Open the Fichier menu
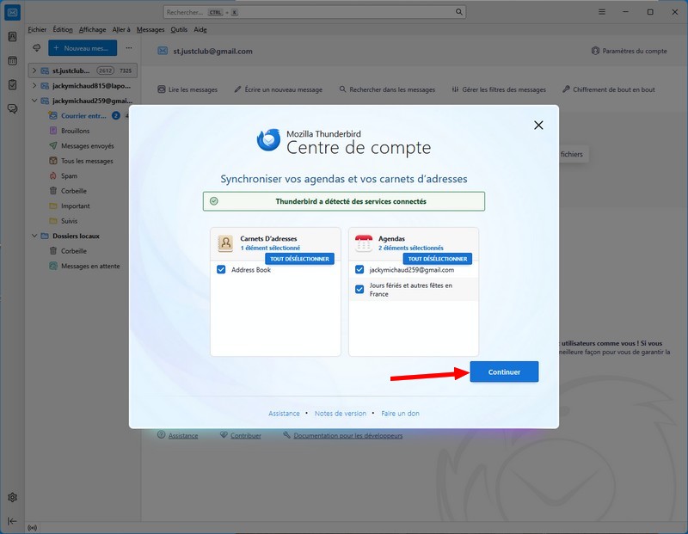Image resolution: width=688 pixels, height=534 pixels. point(37,29)
